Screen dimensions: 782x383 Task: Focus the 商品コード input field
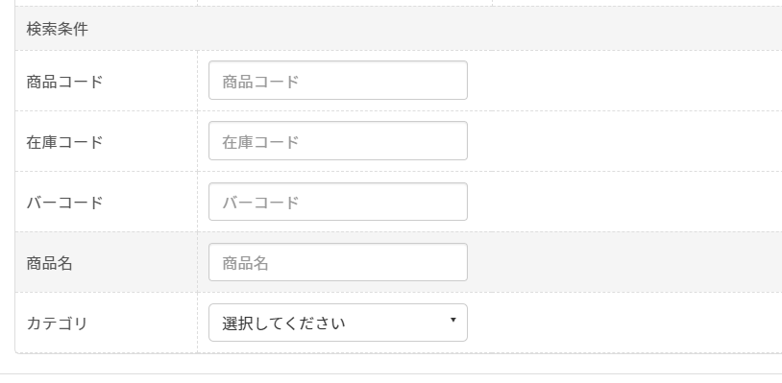[337, 81]
